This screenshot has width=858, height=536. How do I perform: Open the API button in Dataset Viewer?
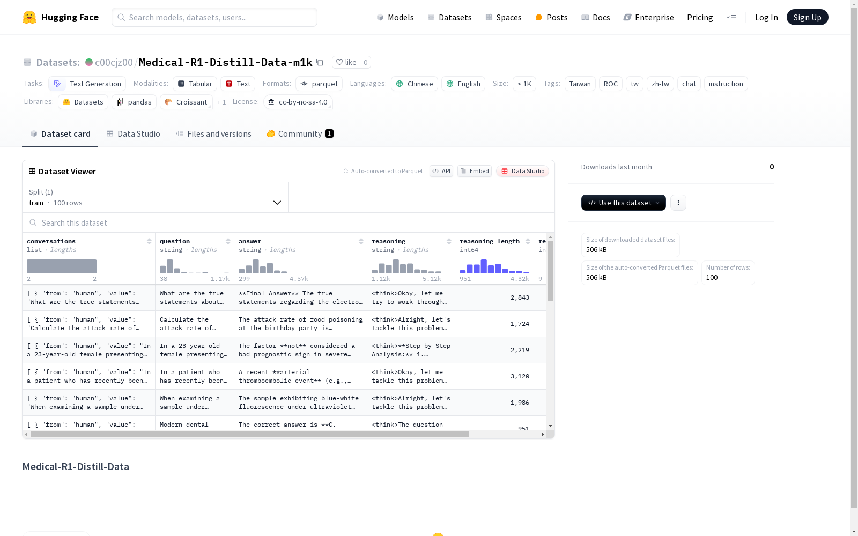(441, 171)
